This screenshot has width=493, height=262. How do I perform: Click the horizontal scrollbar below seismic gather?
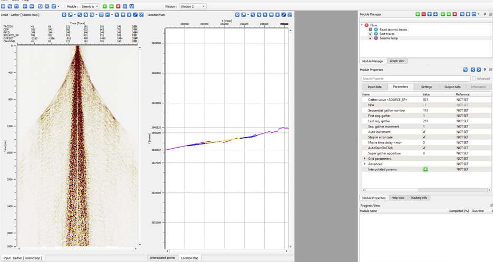coord(77,248)
